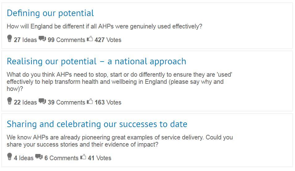Click speech bubbles icon beside 6 Comments
This screenshot has width=295, height=171.
[x=39, y=157]
